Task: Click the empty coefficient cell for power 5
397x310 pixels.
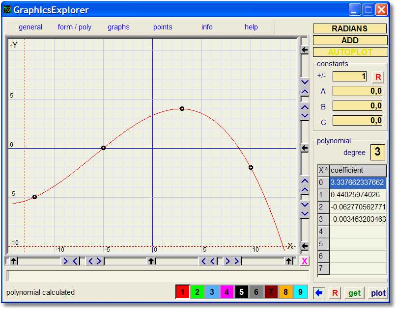Action: (358, 244)
